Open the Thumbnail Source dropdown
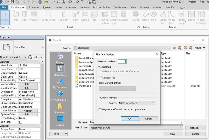This screenshot has height=140, width=209. tap(136, 103)
